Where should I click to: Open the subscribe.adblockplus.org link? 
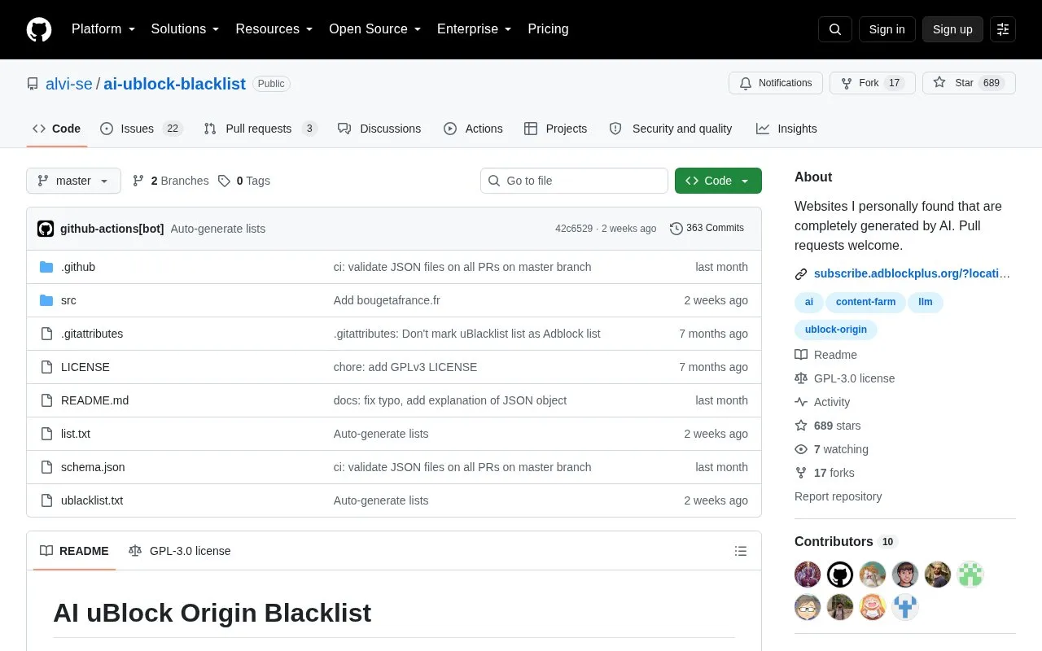point(912,273)
